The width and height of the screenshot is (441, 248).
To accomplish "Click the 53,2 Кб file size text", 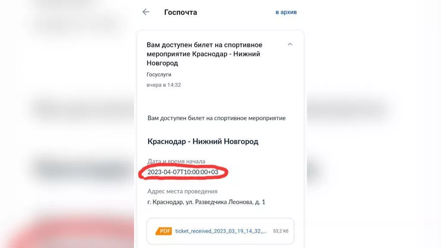I will tap(281, 231).
